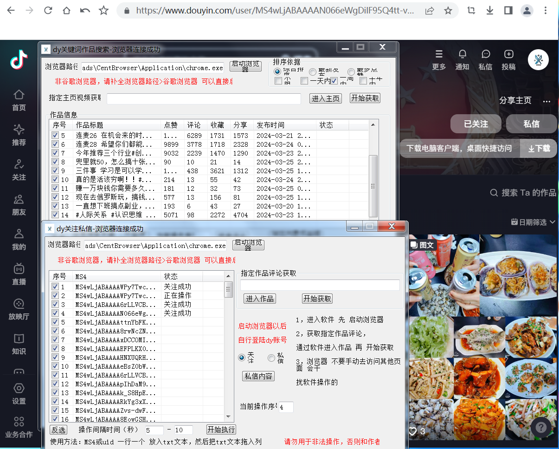Uncheck the checkbox for row 5 连麦26

(x=55, y=136)
